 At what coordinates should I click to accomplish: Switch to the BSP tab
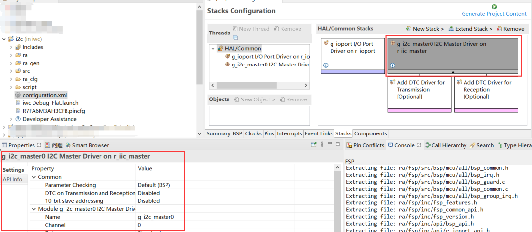point(237,133)
